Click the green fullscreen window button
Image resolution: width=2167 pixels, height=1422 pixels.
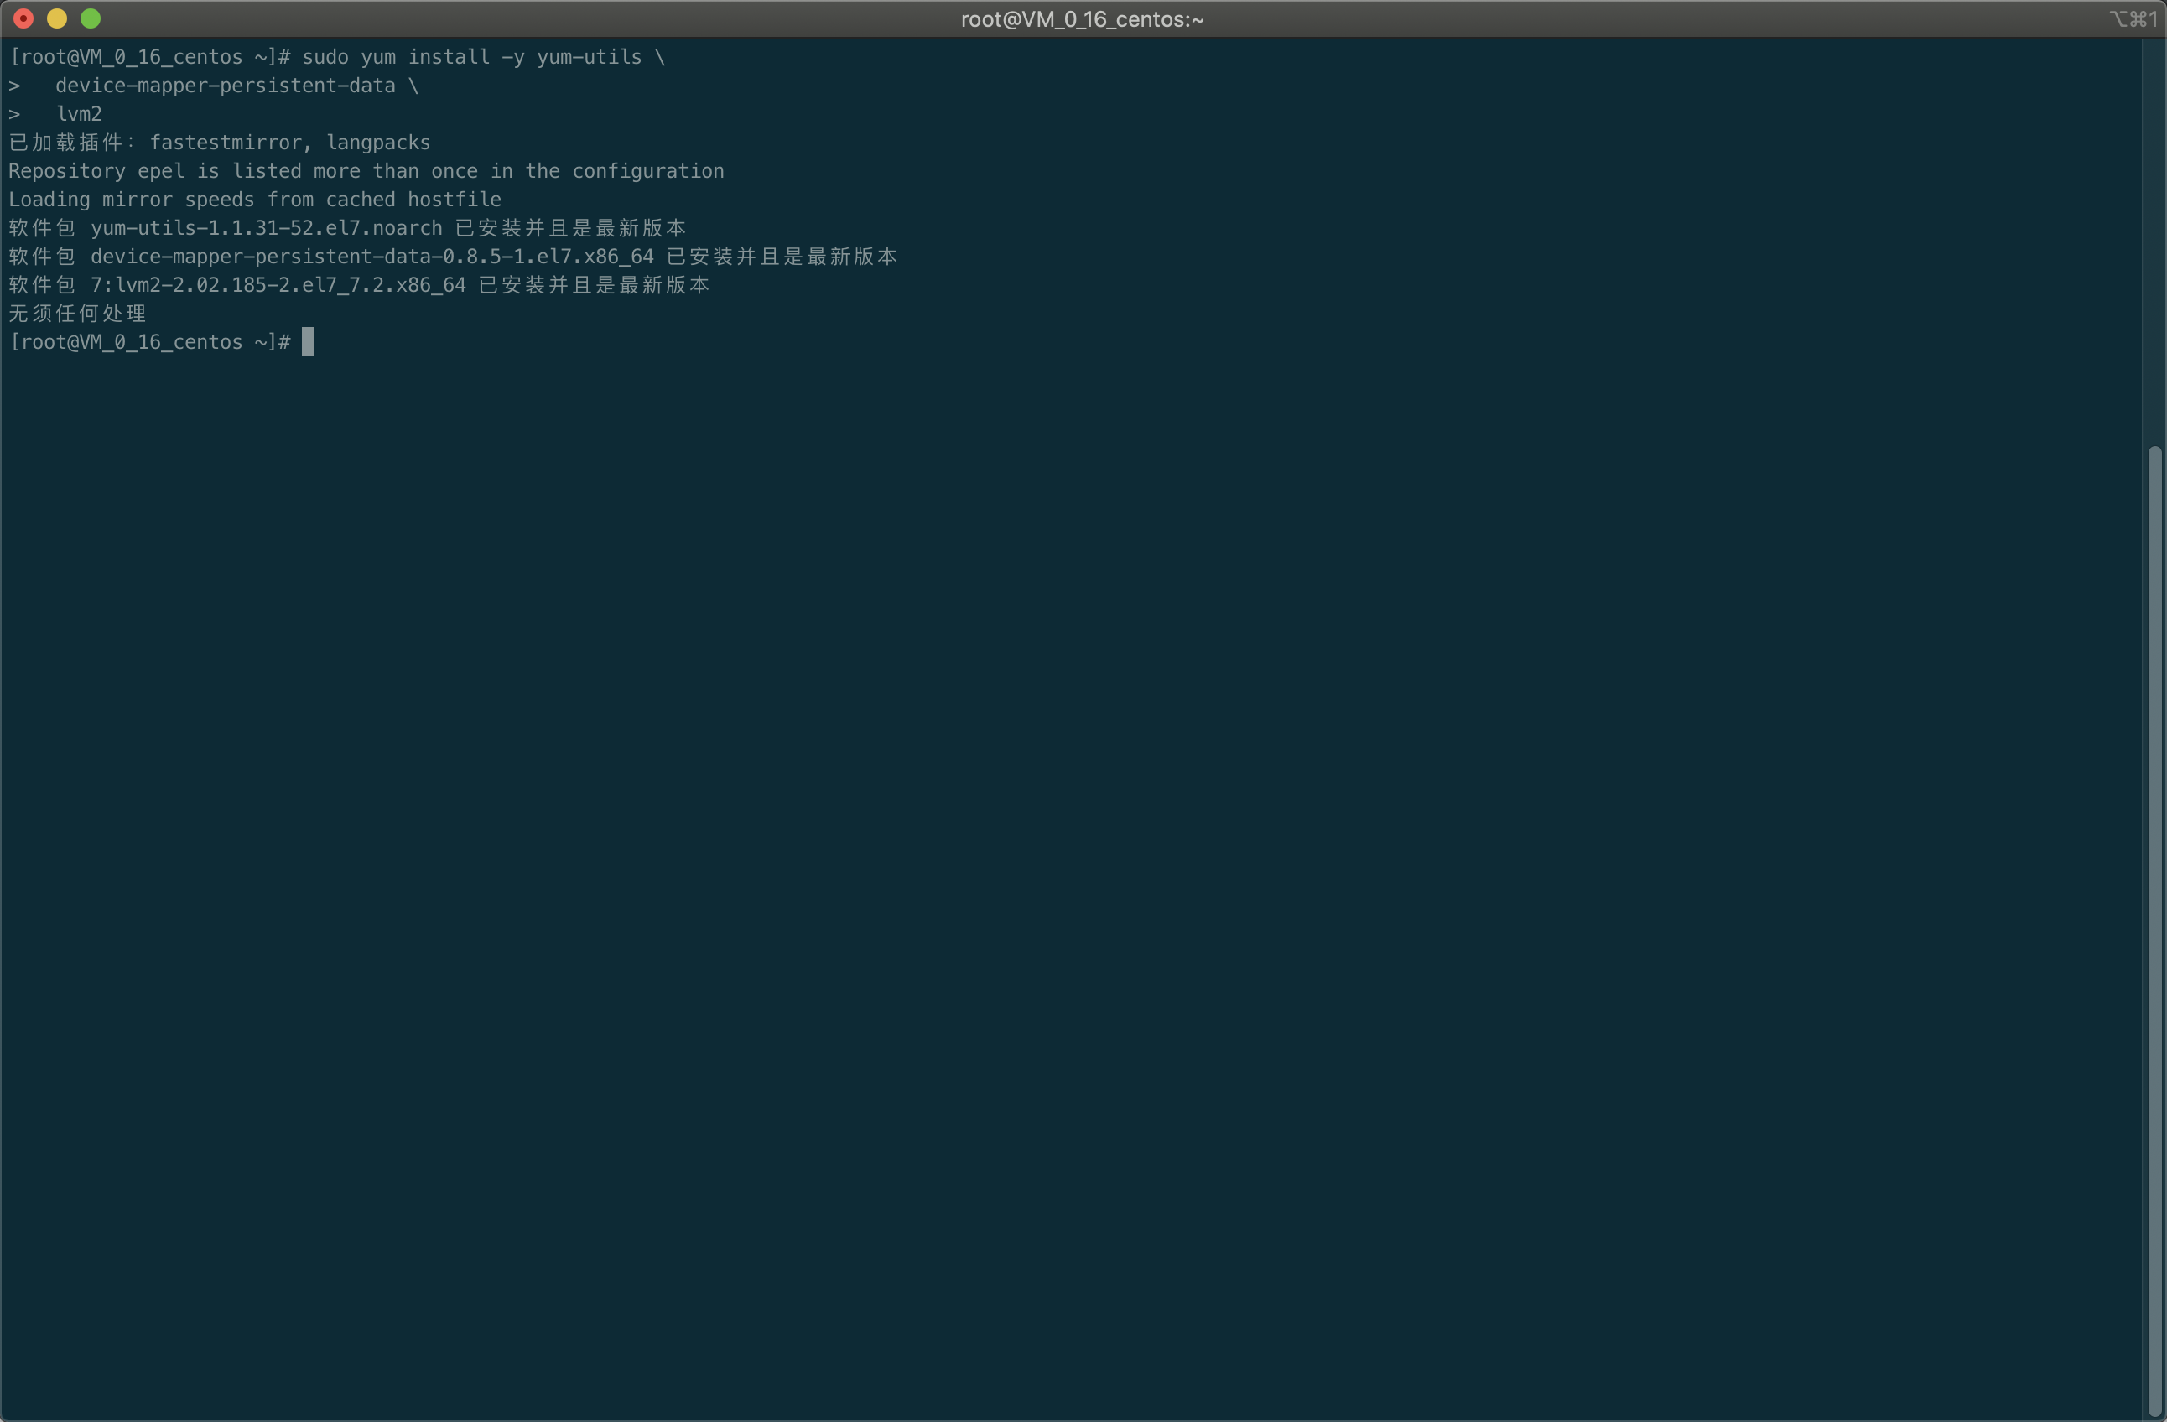point(90,18)
